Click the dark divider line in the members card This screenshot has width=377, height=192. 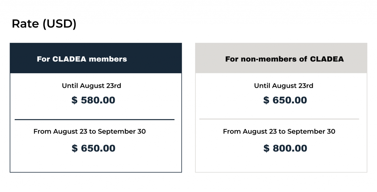pos(95,119)
